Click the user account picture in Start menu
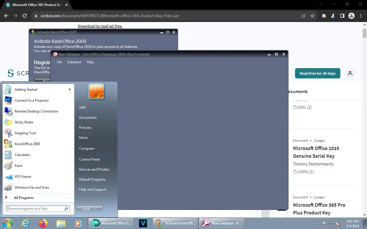 (96, 92)
